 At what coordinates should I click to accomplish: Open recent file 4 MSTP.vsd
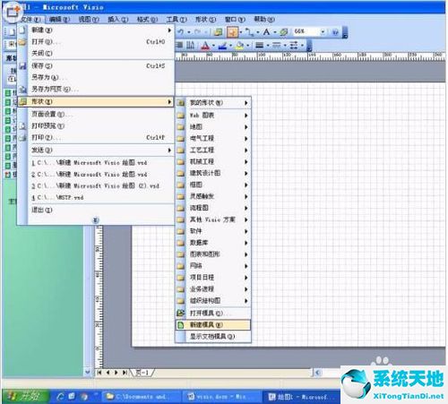[x=96, y=197]
